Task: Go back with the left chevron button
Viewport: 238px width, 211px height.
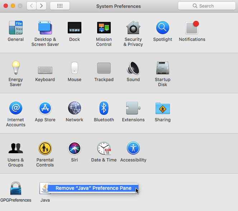Action: coord(32,6)
